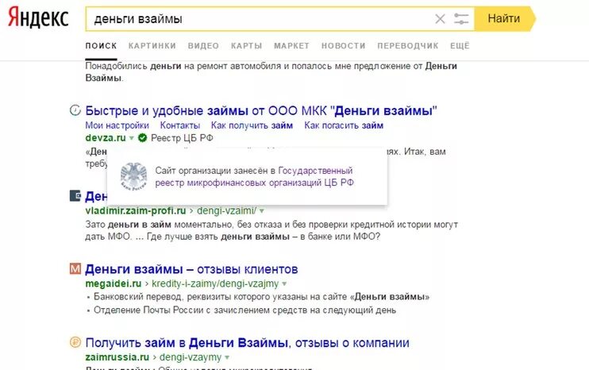
Task: Open the Государственный реестр микрофинансовых организаций link
Action: [x=255, y=177]
